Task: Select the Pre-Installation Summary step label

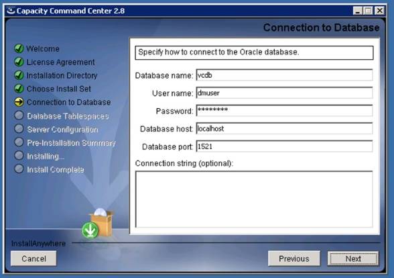Action: [71, 143]
